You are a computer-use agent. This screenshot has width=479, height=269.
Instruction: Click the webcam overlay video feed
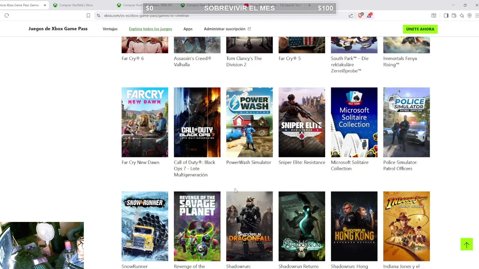click(x=42, y=245)
